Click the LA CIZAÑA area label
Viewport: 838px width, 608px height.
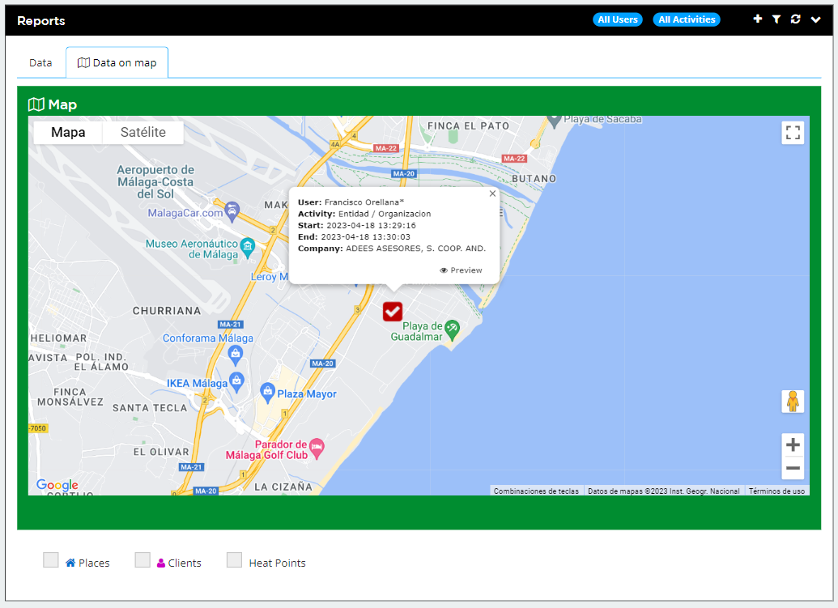click(x=283, y=487)
